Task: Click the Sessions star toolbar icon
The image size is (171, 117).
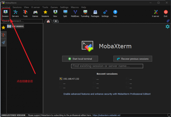Action: 45,14
